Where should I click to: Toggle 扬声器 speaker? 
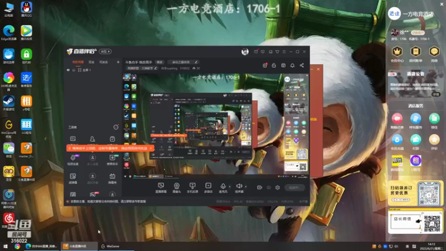(x=239, y=188)
